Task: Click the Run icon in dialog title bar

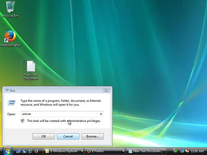Action: click(x=7, y=90)
